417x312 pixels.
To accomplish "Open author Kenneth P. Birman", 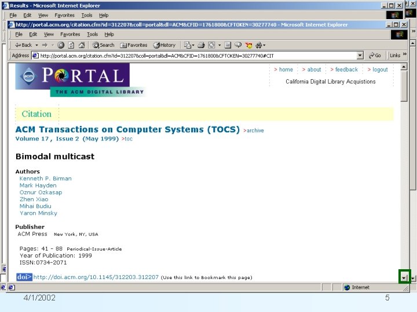I will (46, 179).
